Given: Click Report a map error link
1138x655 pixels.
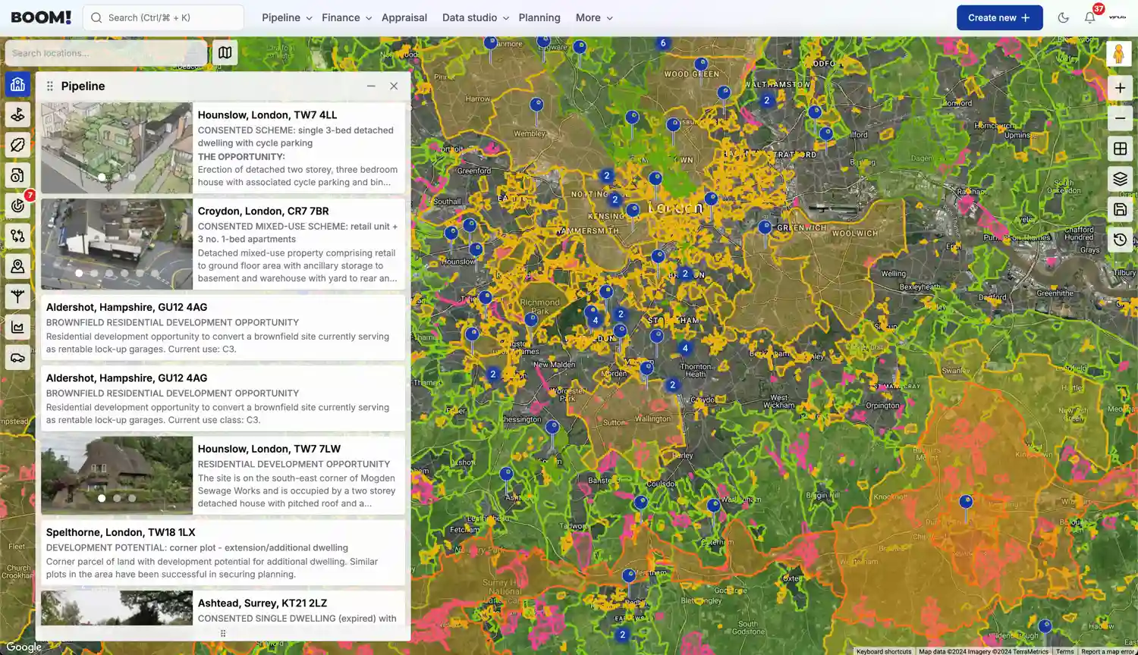Looking at the screenshot, I should coord(1108,651).
